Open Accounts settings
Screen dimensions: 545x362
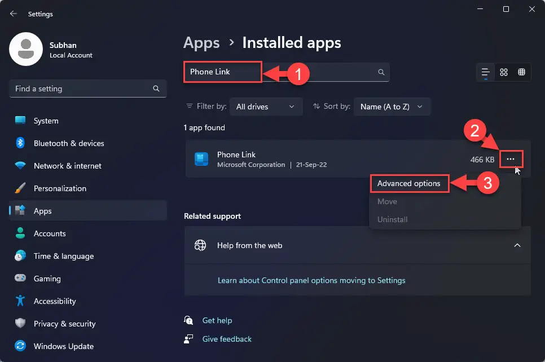click(x=88, y=233)
